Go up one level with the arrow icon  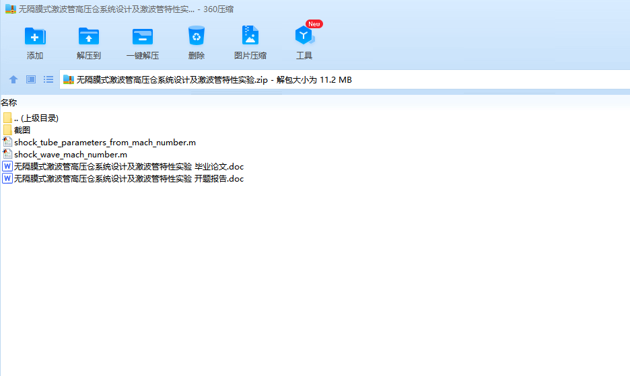click(x=13, y=79)
